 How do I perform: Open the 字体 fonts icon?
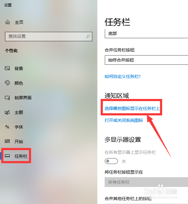click(x=7, y=127)
